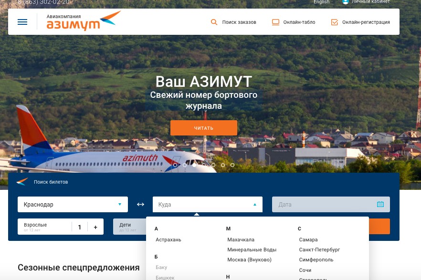This screenshot has width=421, height=280.
Task: Select fifth carousel slide dot
Action: tap(213, 165)
